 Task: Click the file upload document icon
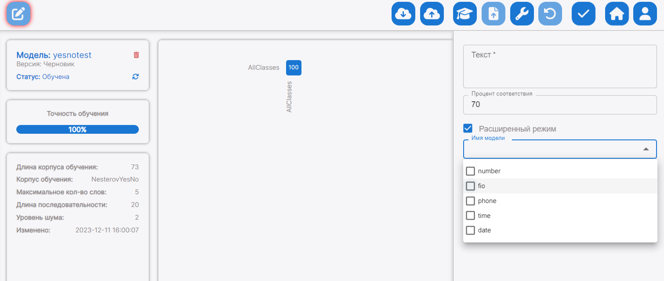[x=493, y=14]
